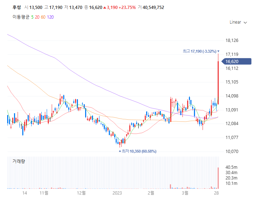Click the low price 13,470
The width and height of the screenshot is (255, 201).
(x=76, y=8)
